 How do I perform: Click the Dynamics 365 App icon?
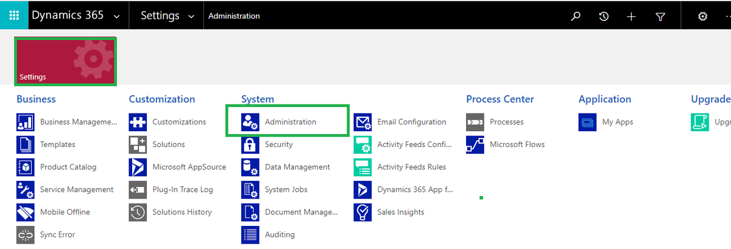coord(362,189)
